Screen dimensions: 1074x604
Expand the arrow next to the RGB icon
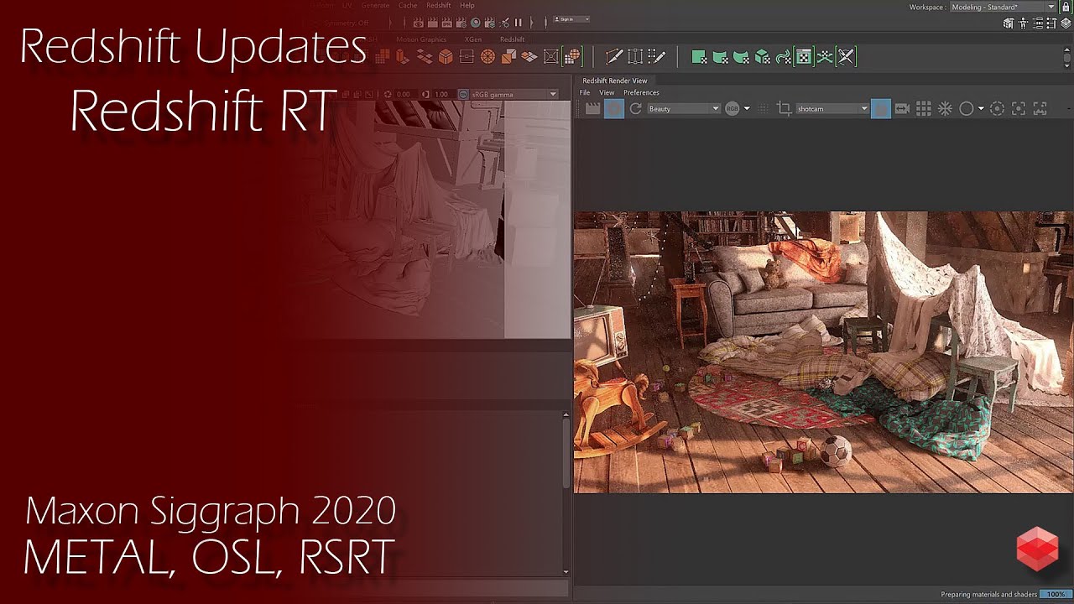coord(747,108)
